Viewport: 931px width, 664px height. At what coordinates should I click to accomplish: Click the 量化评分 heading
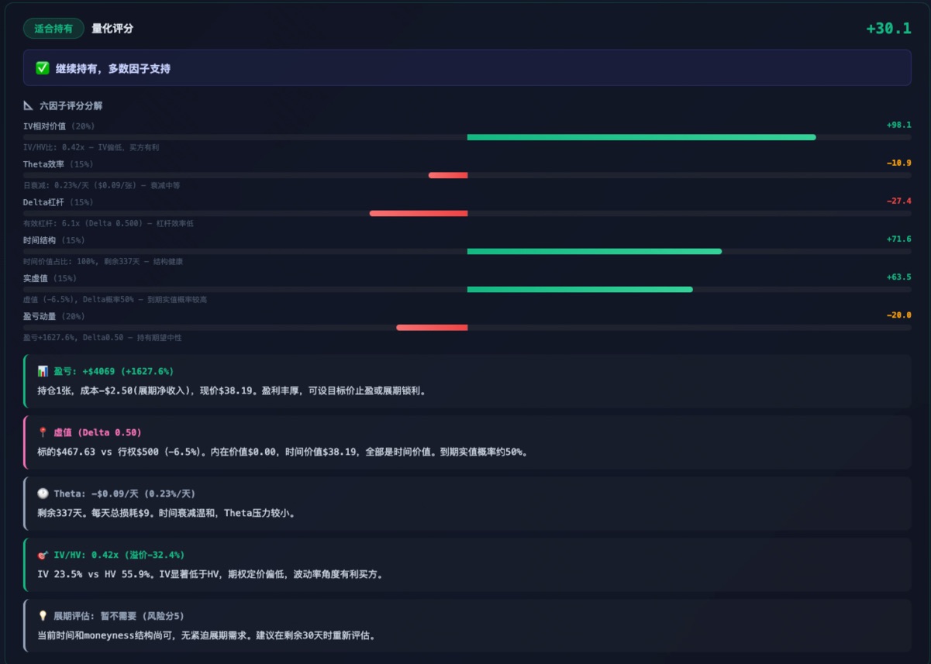point(112,29)
